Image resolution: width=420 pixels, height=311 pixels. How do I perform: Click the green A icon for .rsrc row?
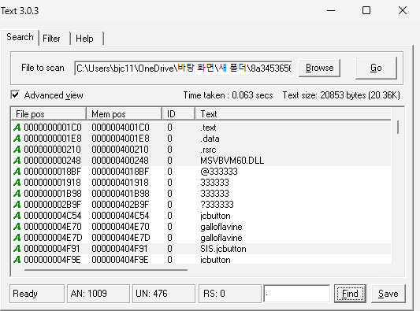[17, 150]
